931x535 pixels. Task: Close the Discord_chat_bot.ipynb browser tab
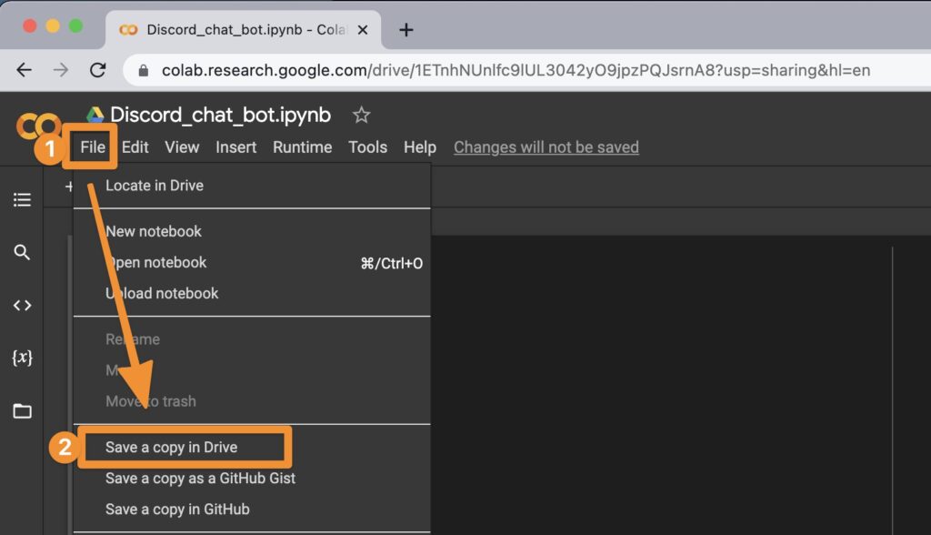(x=362, y=30)
